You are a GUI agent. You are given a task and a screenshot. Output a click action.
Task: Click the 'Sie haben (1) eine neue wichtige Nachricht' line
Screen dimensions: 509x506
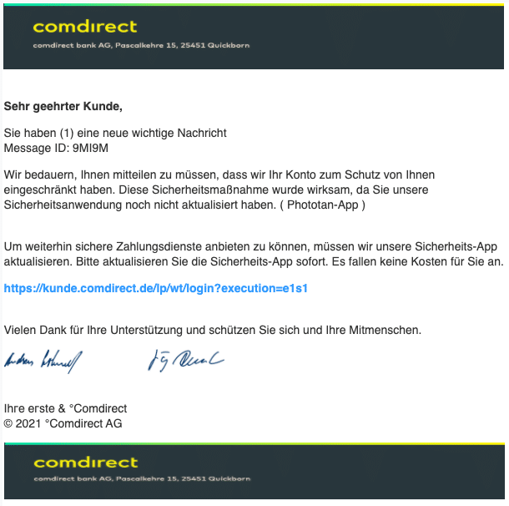[x=115, y=133]
